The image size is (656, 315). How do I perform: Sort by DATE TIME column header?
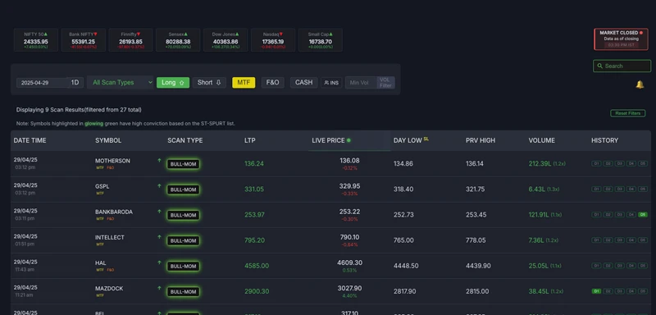(x=30, y=140)
